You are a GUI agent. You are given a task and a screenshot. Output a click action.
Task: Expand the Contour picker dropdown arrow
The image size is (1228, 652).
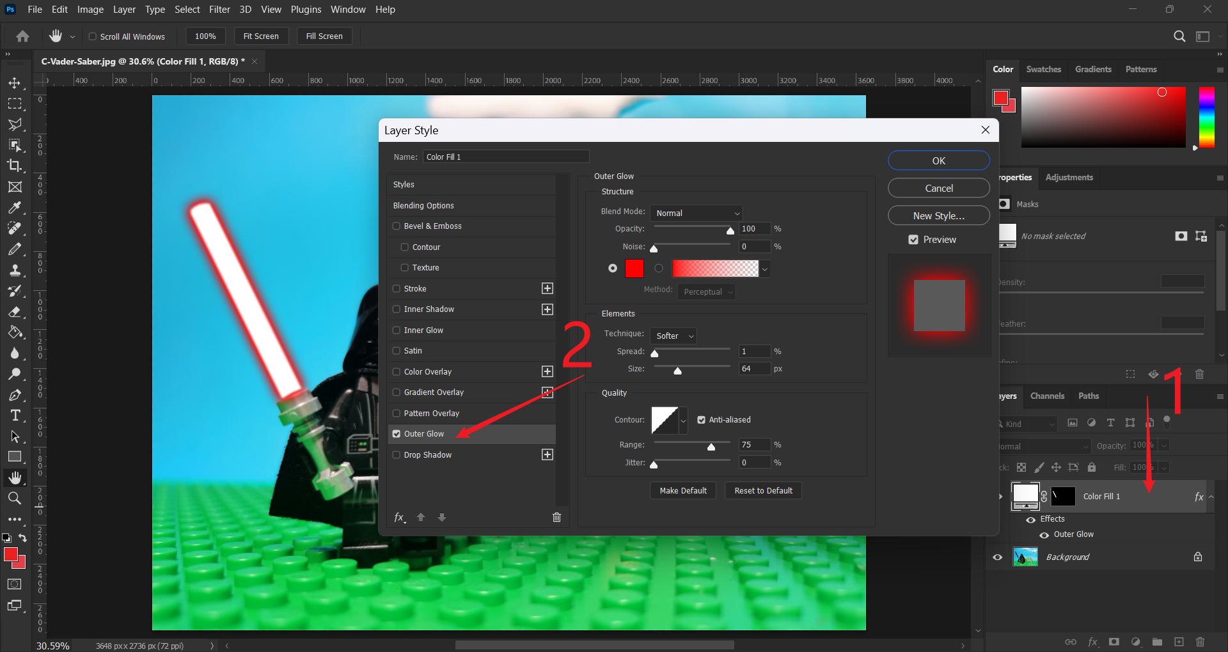tap(683, 421)
